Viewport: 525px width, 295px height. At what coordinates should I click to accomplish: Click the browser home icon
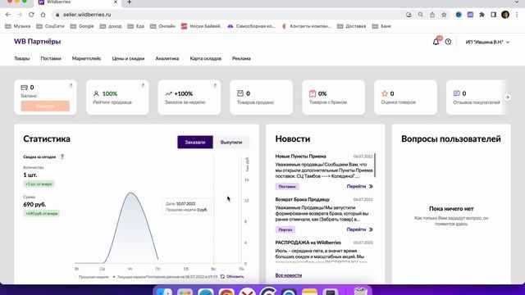(43, 15)
